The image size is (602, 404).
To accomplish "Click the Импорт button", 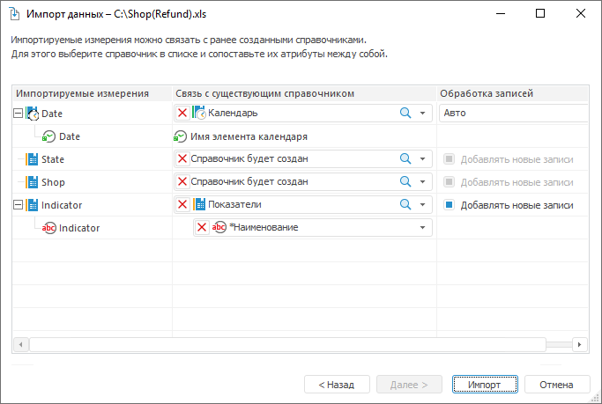I will pyautogui.click(x=485, y=385).
